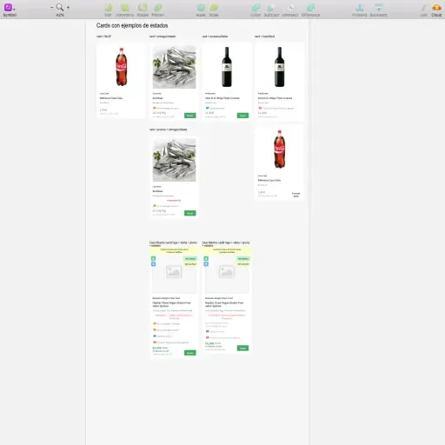Apply the Union boolean operation

256,8
